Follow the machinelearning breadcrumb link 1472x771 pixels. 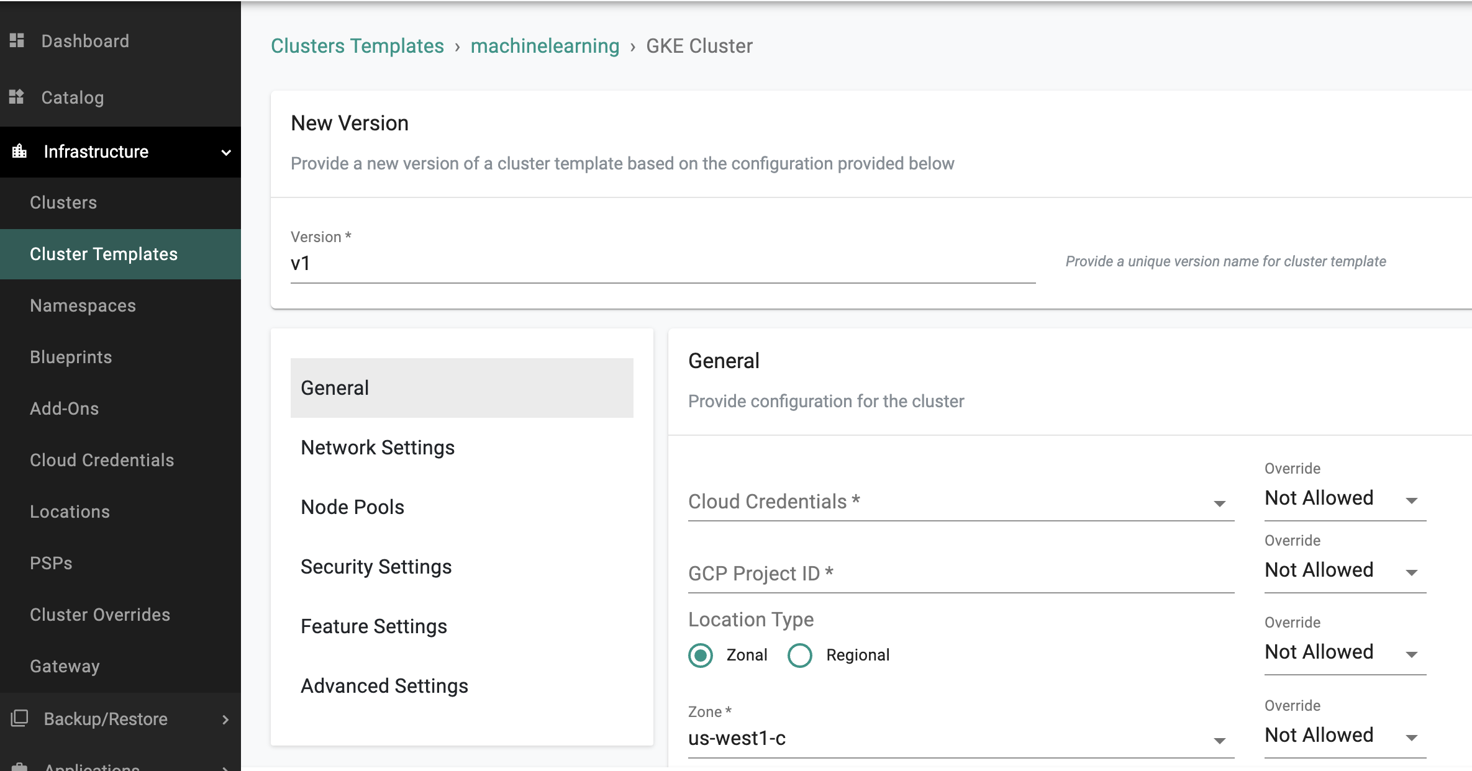coord(545,46)
